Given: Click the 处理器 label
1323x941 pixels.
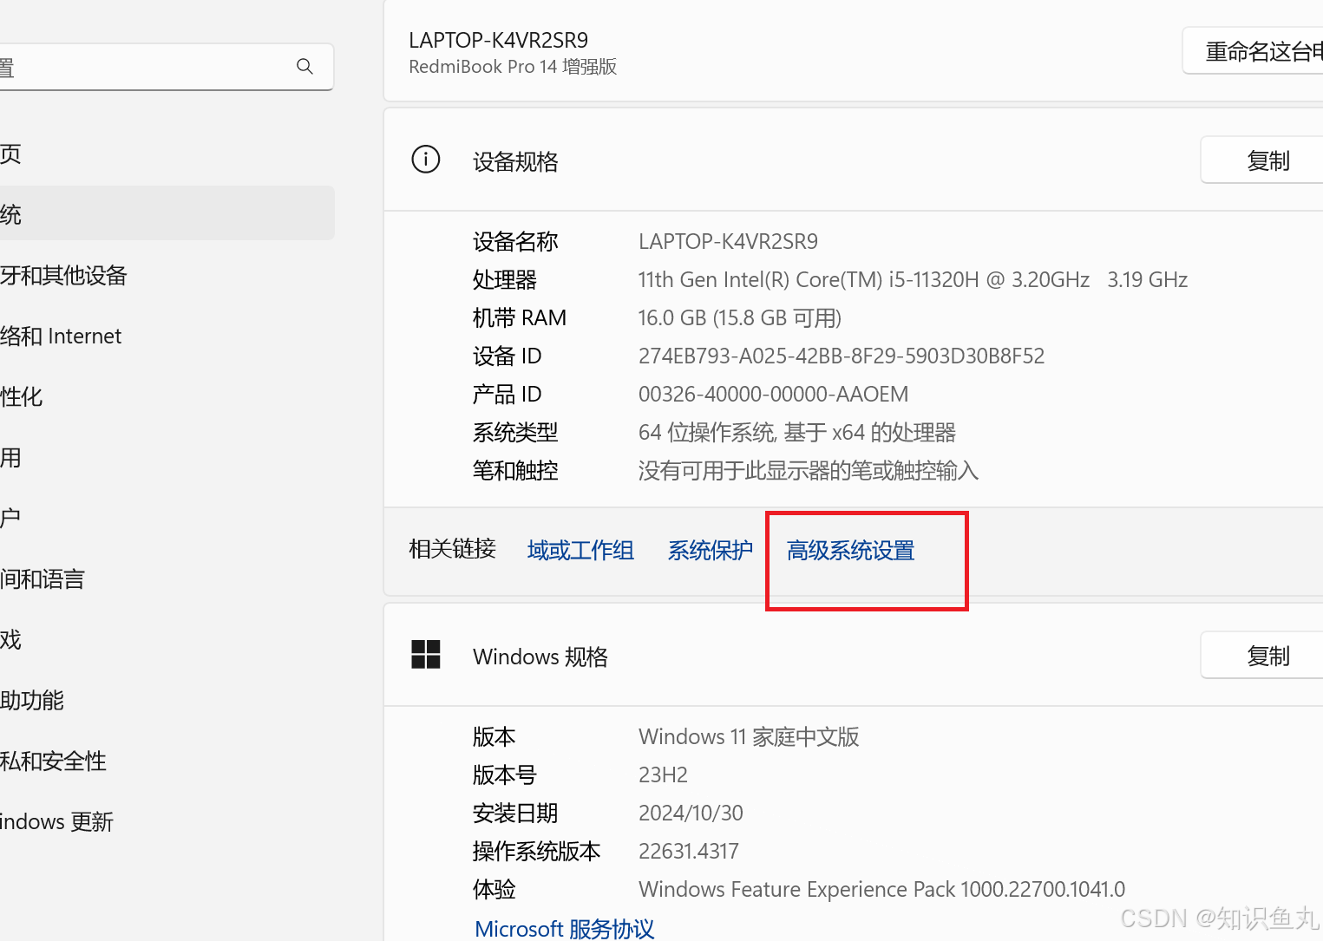Looking at the screenshot, I should tap(505, 279).
